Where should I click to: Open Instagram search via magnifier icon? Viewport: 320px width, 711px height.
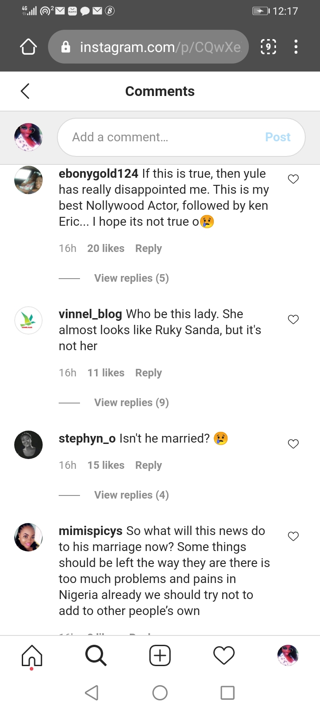pyautogui.click(x=96, y=655)
